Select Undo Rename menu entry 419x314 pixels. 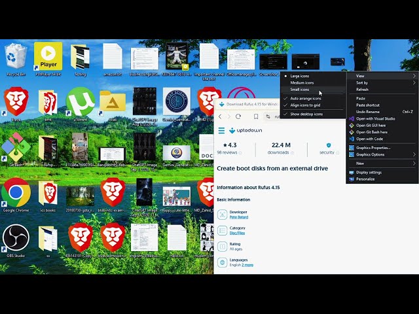pos(382,112)
